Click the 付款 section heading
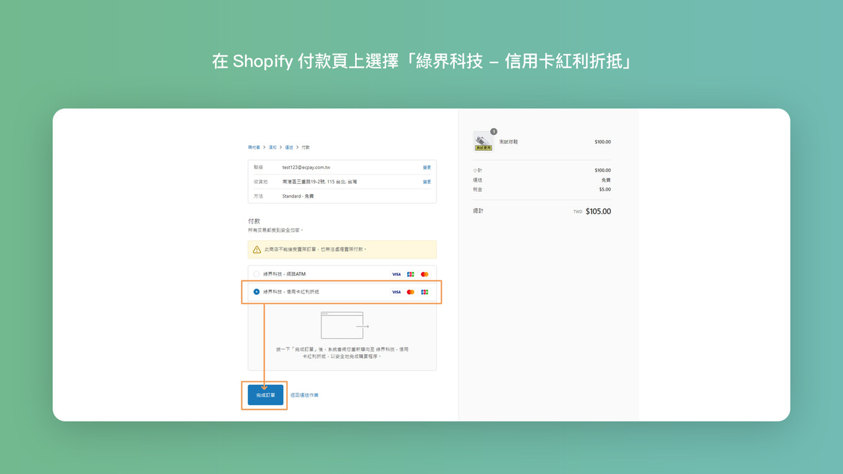843x474 pixels. click(x=254, y=221)
